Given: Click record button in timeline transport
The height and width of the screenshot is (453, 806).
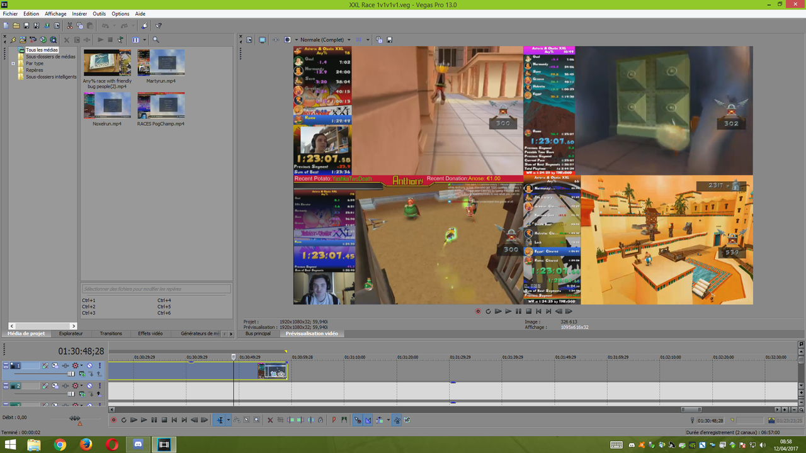Looking at the screenshot, I should point(113,420).
